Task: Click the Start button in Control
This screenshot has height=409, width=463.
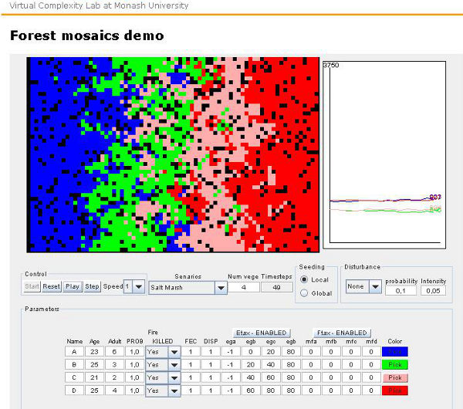Action: tap(32, 286)
